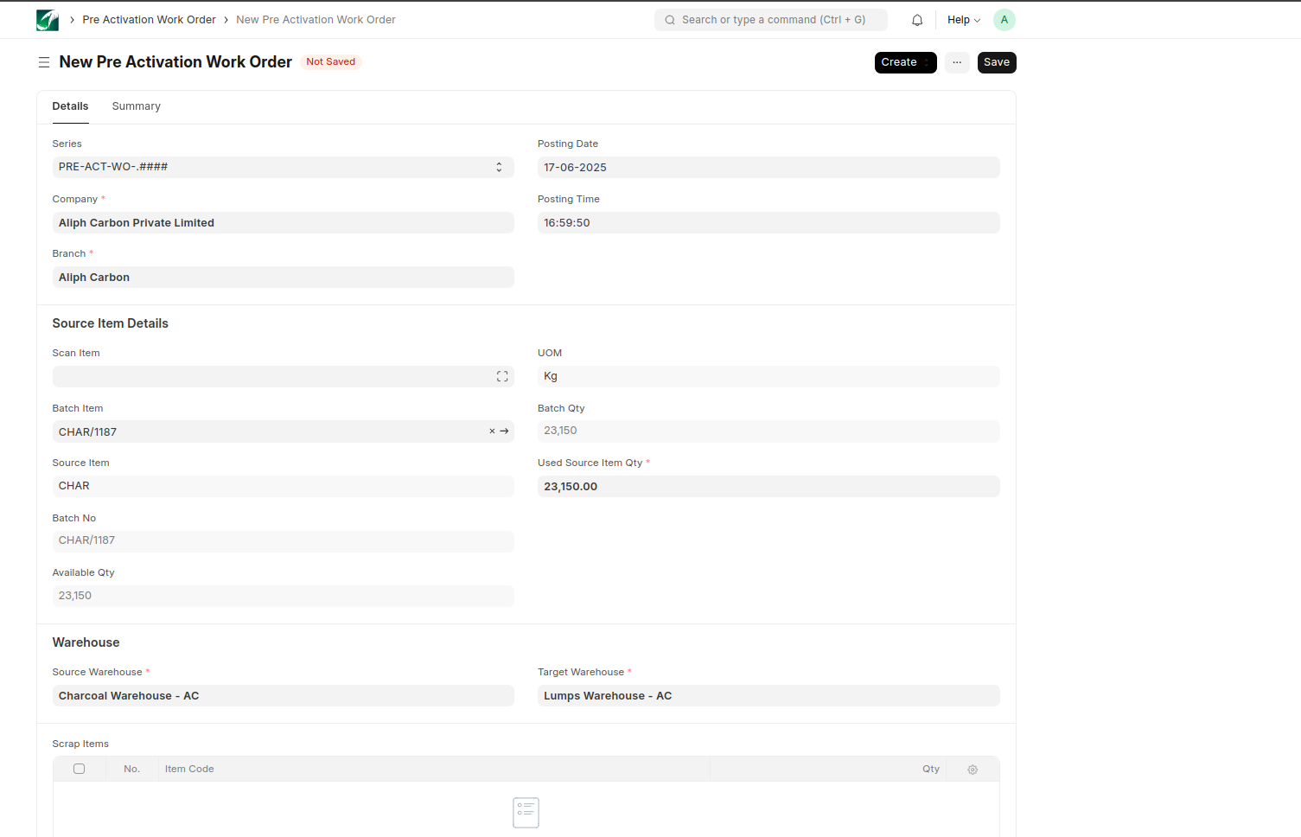Go to Pre Activation Work Order breadcrumb
The width and height of the screenshot is (1301, 837).
coord(149,20)
